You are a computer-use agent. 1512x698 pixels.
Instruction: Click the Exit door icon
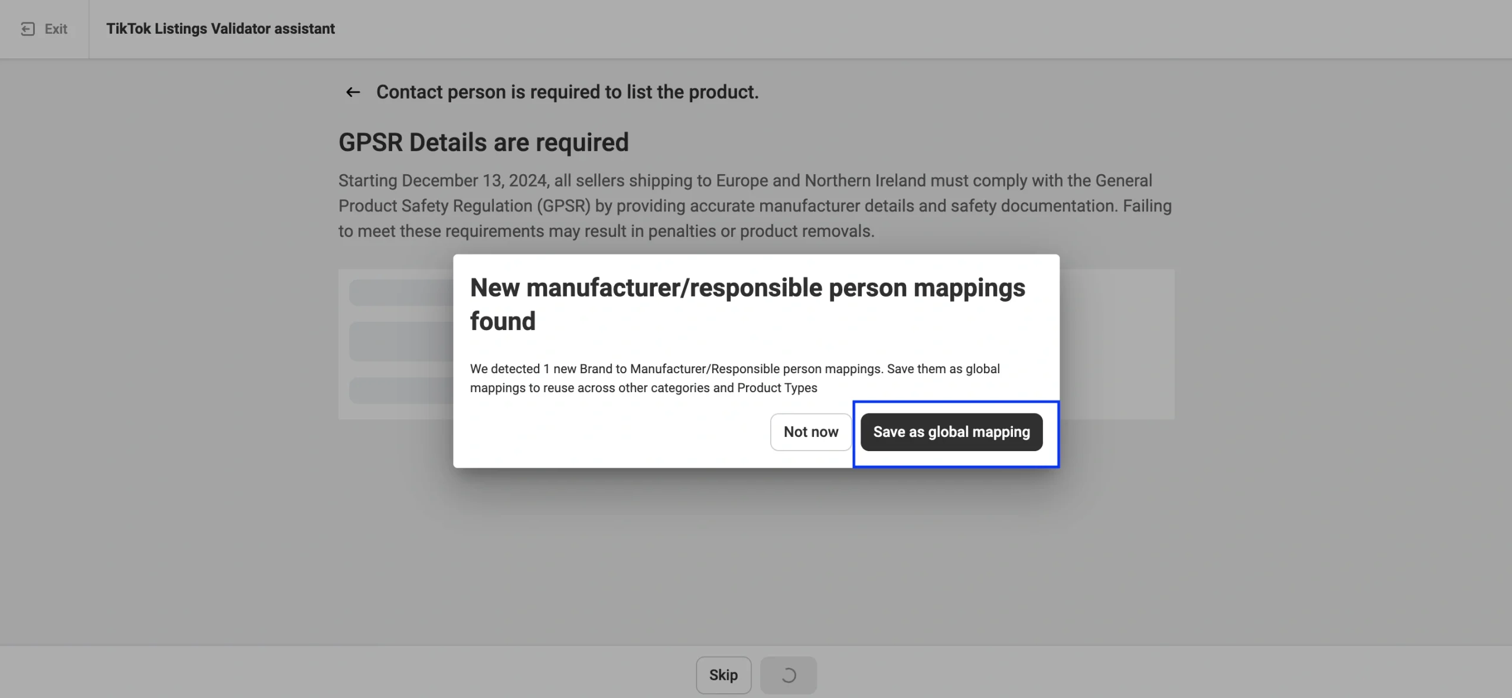[28, 29]
